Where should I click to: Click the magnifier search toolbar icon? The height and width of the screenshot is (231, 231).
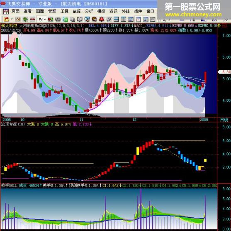click(x=87, y=20)
